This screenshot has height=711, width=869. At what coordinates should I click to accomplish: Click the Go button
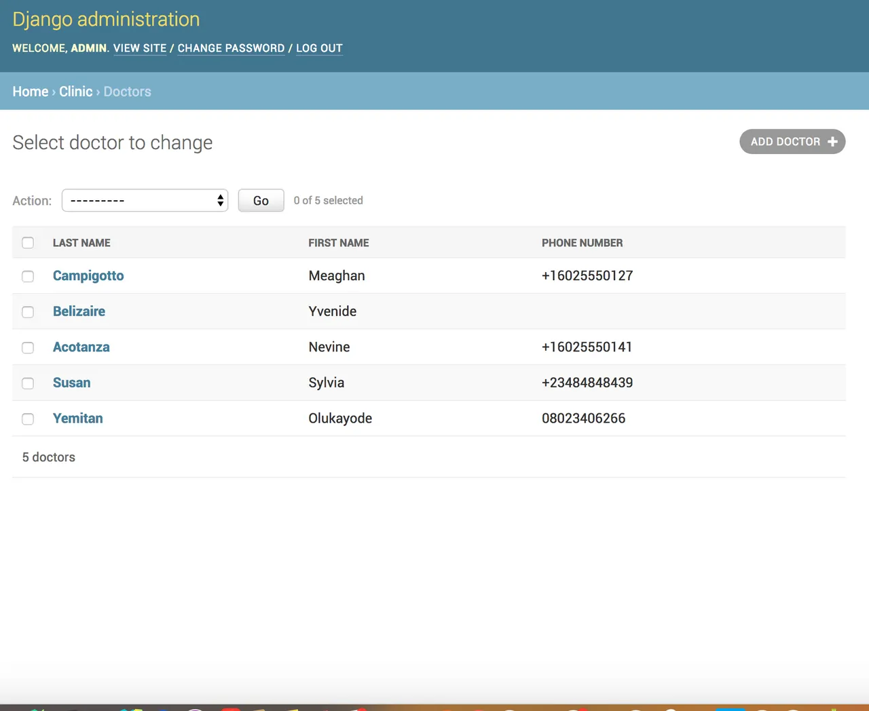coord(261,200)
